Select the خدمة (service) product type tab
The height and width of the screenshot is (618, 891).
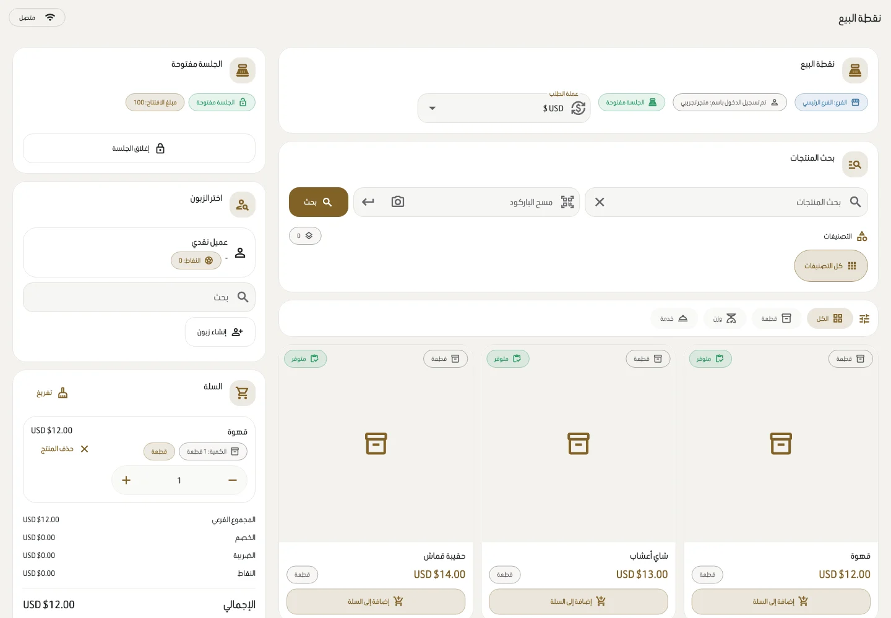tap(674, 319)
